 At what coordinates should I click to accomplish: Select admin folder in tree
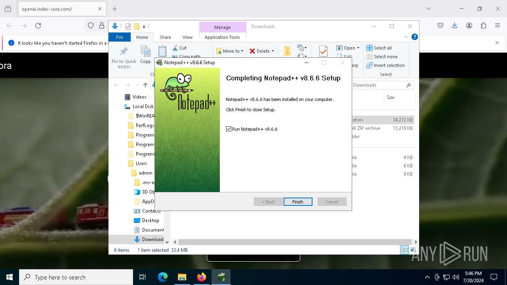[x=142, y=173]
